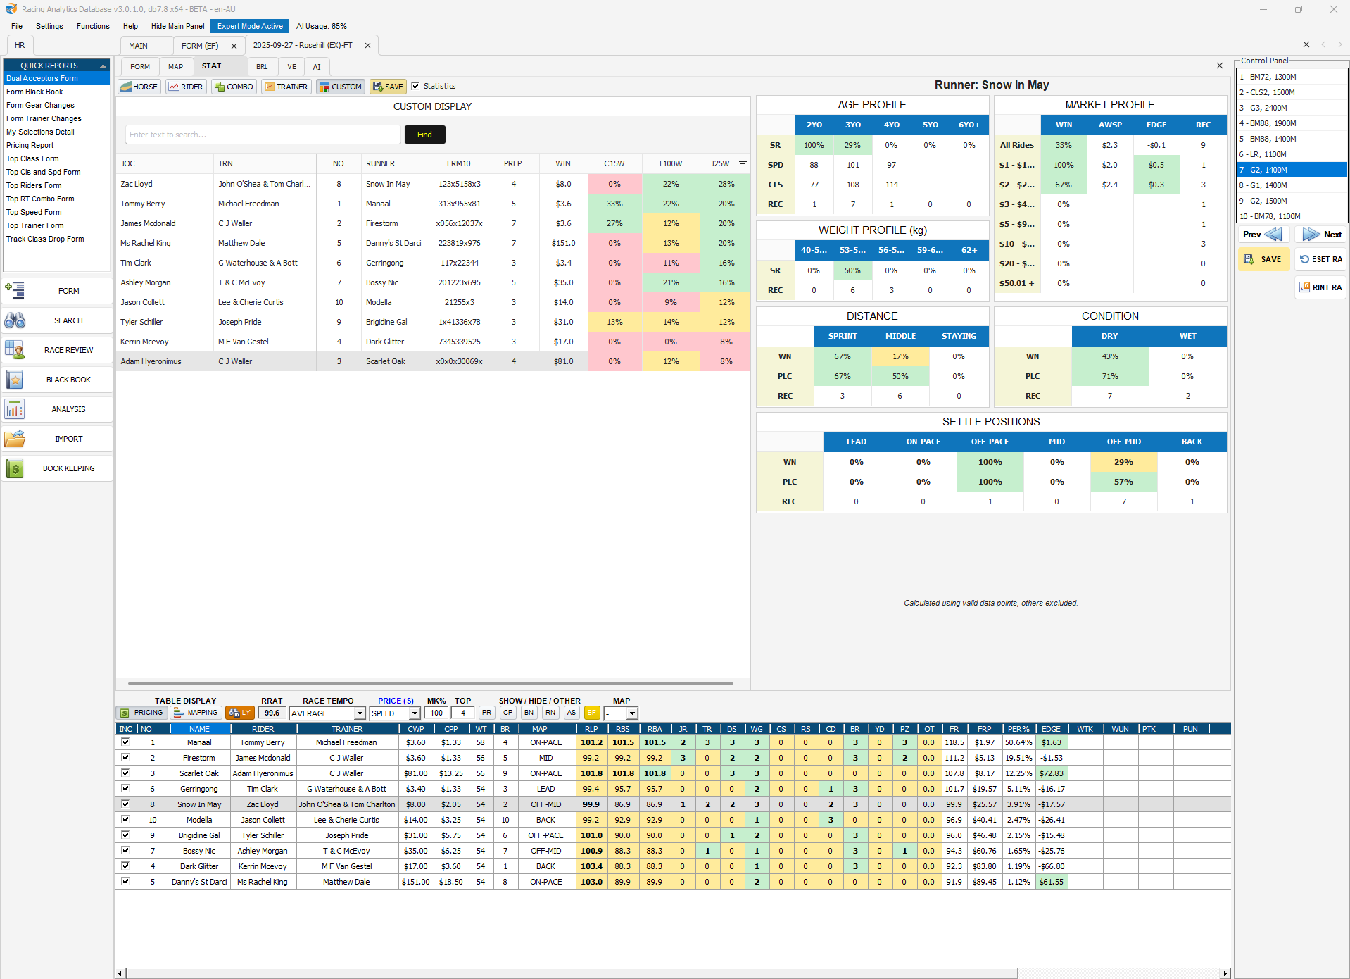Click the Black Book sidebar icon

(x=15, y=380)
